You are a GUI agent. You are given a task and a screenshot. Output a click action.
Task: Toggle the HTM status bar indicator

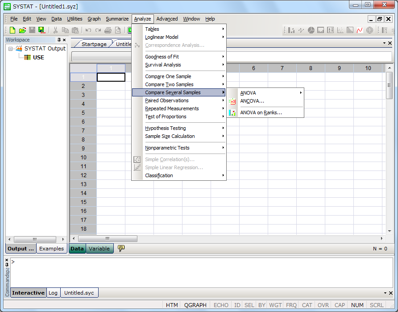click(172, 305)
